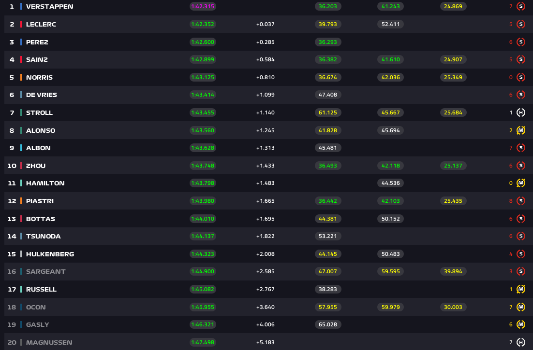The height and width of the screenshot is (350, 533).
Task: Click Perez's 1:42.600 best lap time
Action: [x=203, y=42]
